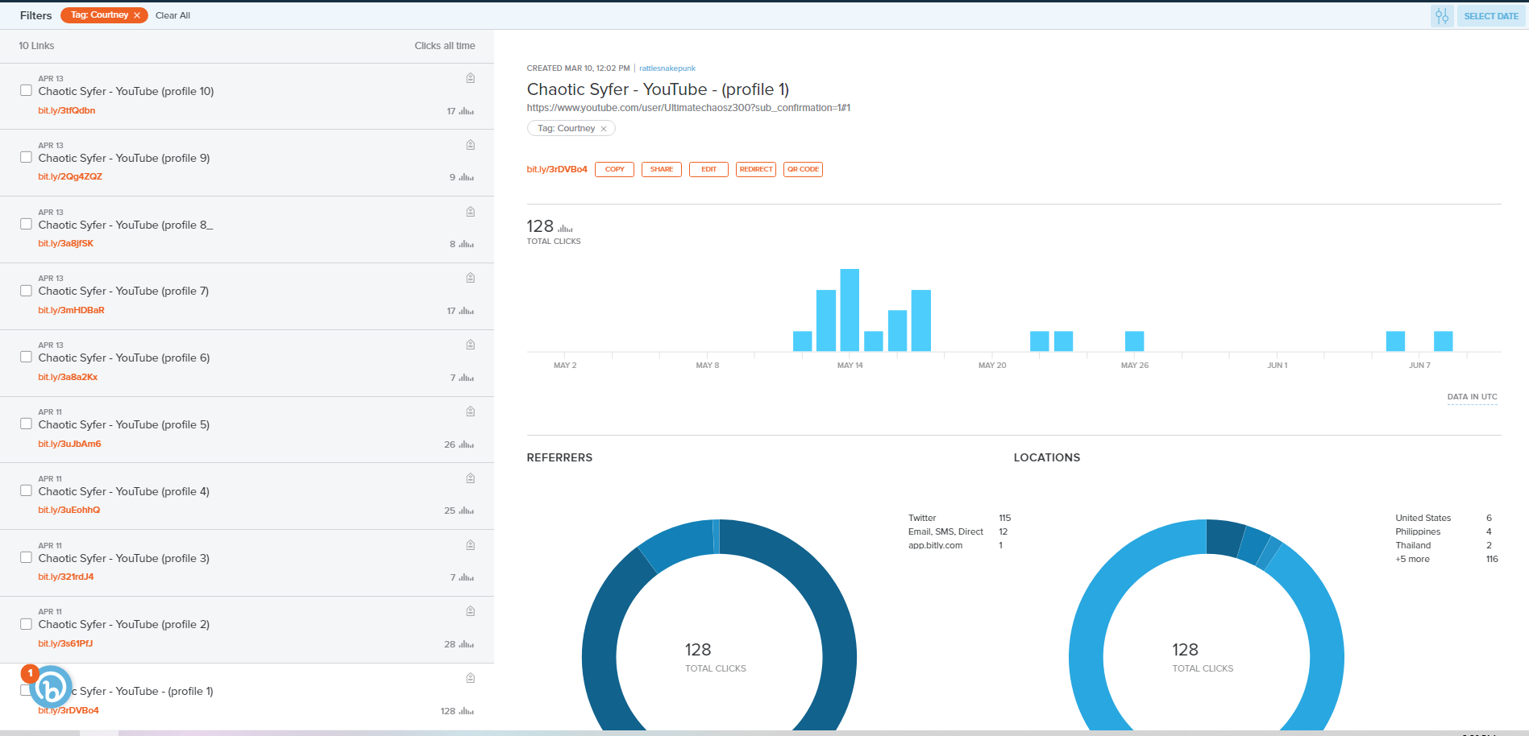Screen dimensions: 1529x736
Task: Open the Select Date picker
Action: click(1491, 16)
